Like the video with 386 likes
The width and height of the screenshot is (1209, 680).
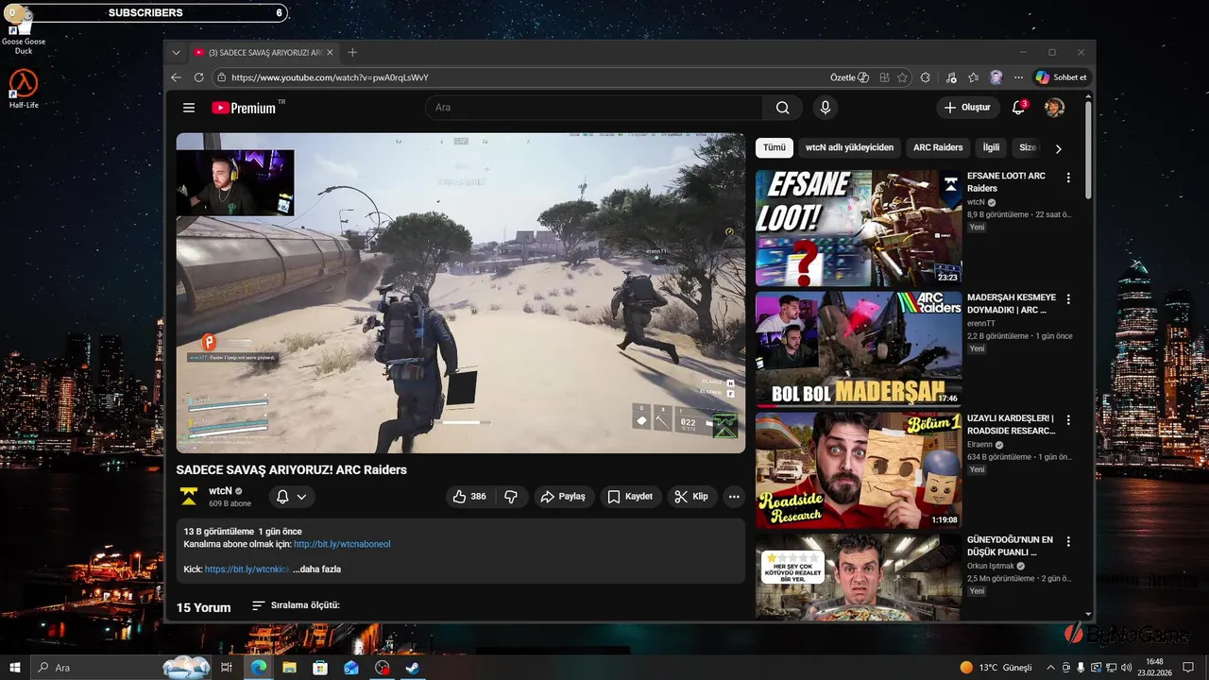469,496
